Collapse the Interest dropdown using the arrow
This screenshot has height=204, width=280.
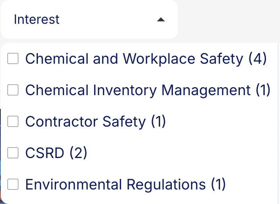click(161, 20)
